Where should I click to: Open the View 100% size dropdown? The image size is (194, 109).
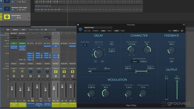[x=176, y=31]
